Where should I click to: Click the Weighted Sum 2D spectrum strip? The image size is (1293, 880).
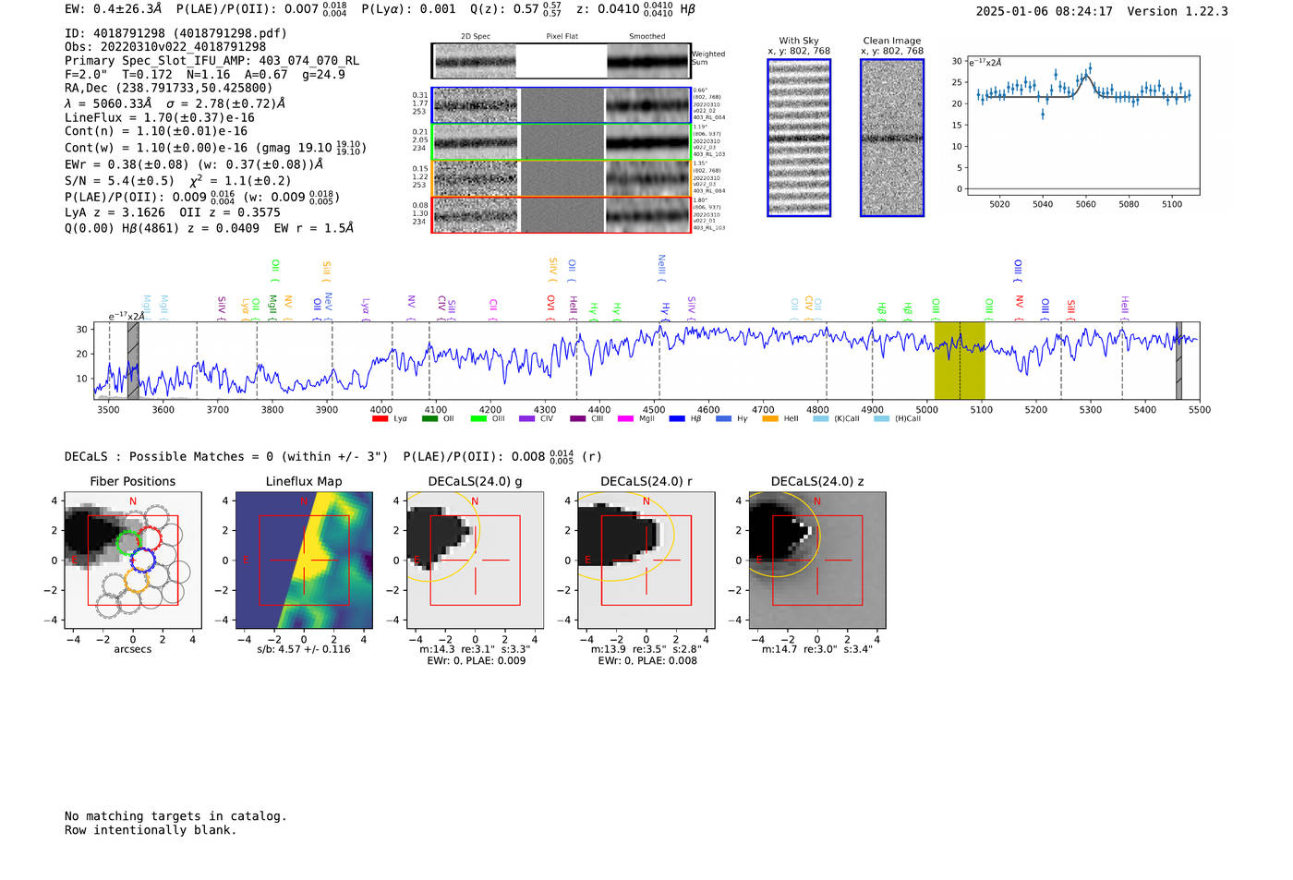click(x=561, y=61)
